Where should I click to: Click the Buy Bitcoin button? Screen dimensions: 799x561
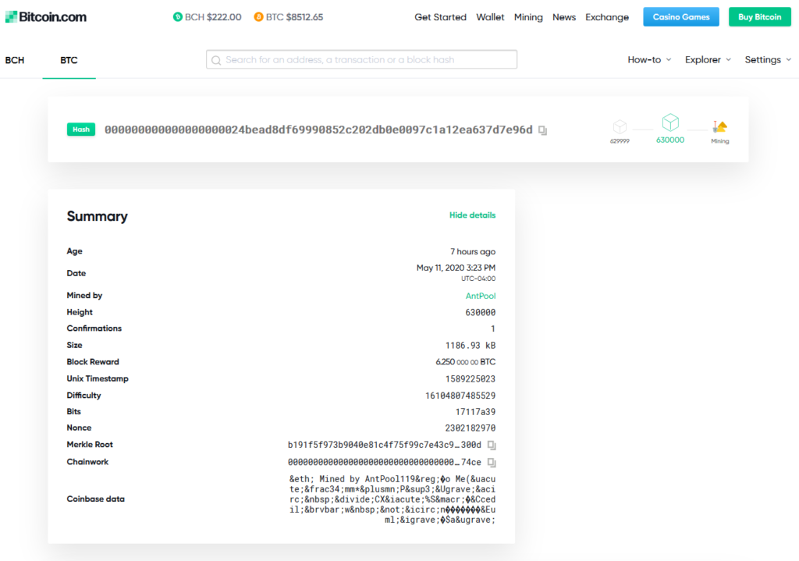click(759, 17)
